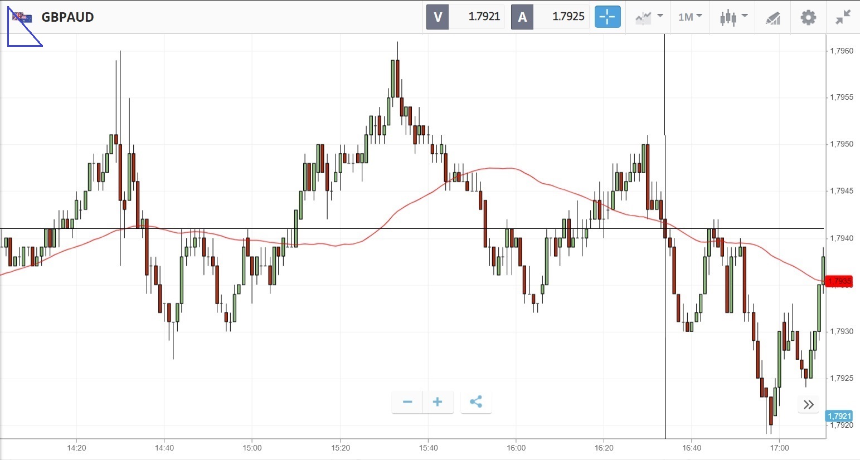Jump to latest candle with double arrows
This screenshot has height=460, width=860.
coord(809,405)
